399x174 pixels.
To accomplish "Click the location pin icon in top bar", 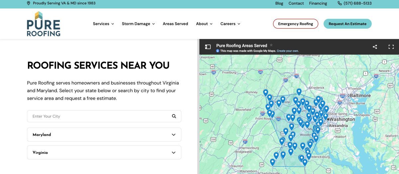I will pos(28,3).
